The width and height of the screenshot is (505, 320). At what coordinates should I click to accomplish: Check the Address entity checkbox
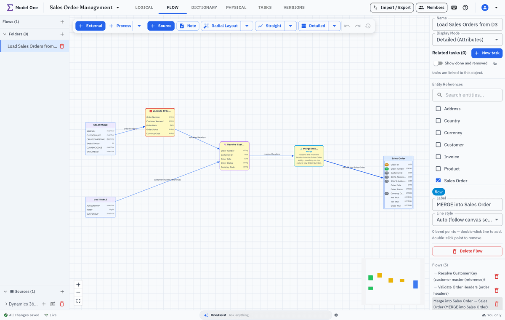point(438,109)
